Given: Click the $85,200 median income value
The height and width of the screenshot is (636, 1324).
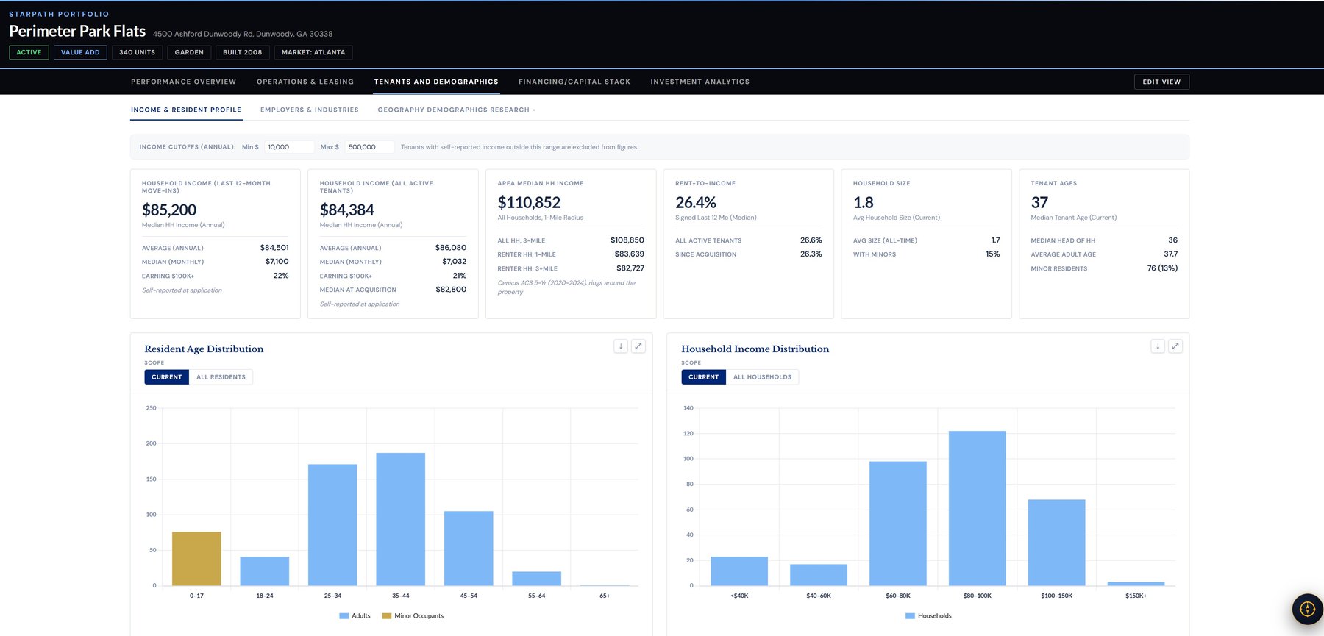Looking at the screenshot, I should coord(169,210).
